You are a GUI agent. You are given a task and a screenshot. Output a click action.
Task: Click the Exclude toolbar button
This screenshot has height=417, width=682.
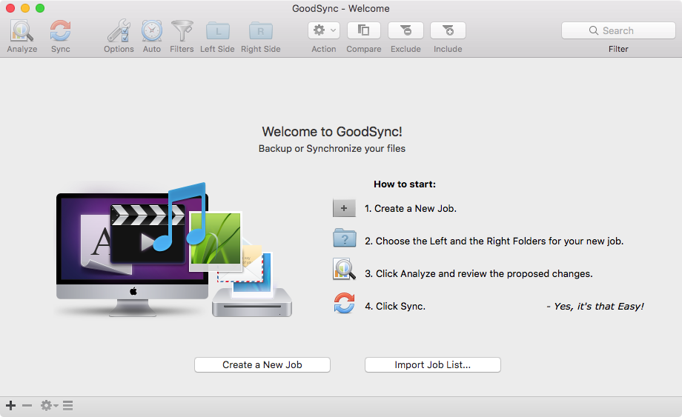tap(405, 30)
